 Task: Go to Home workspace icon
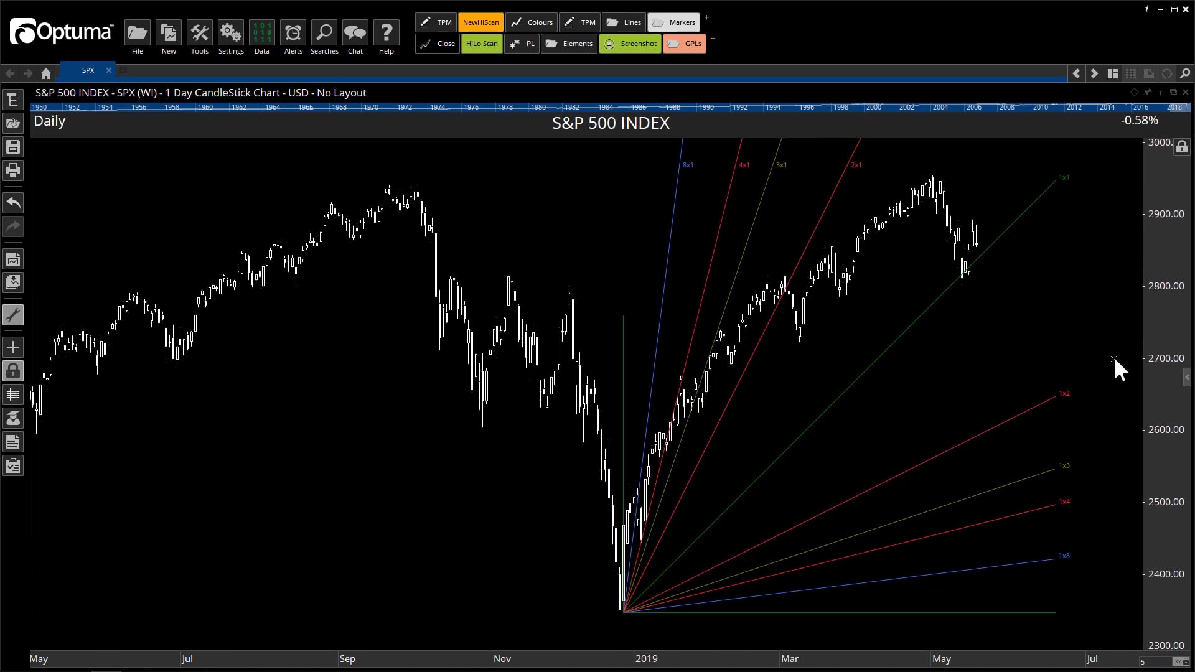46,73
